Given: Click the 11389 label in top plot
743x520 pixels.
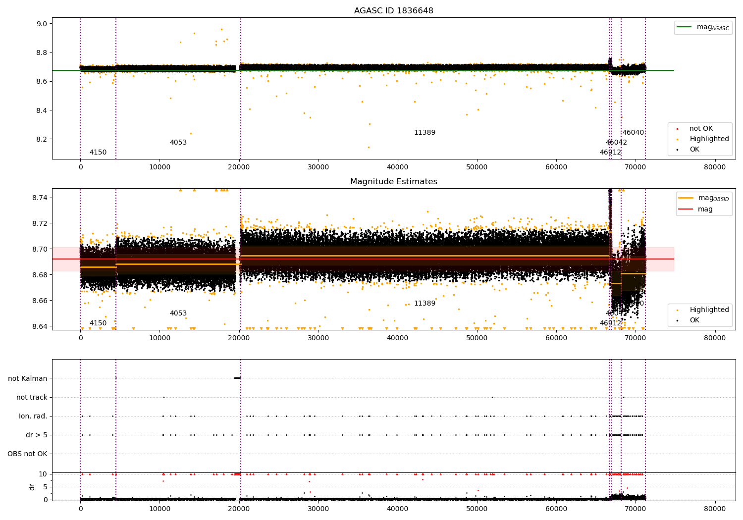Looking at the screenshot, I should tap(425, 133).
